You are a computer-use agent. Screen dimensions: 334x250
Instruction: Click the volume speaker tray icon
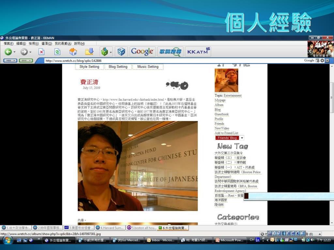click(312, 240)
